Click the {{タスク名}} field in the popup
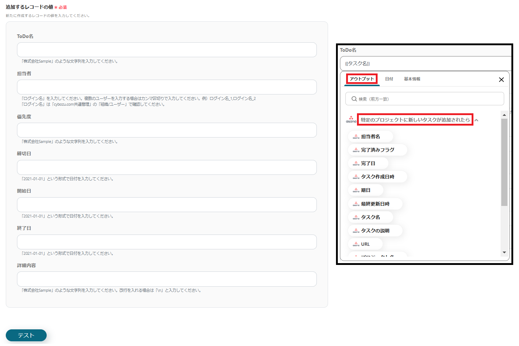519x346 pixels. (x=426, y=63)
